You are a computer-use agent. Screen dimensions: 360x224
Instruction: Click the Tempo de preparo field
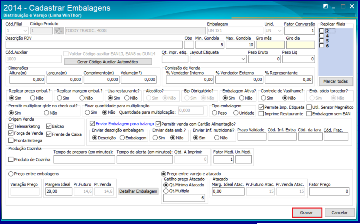click(84, 159)
